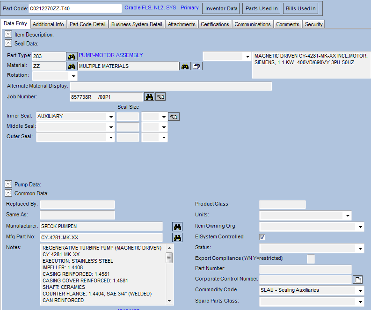Open Commodity Code dropdown
Screen dimensions: 371x310
coord(360,290)
